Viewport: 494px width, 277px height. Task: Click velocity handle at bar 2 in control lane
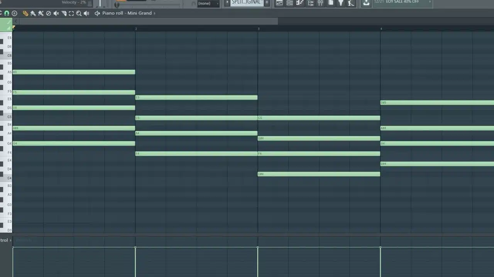tap(135, 247)
